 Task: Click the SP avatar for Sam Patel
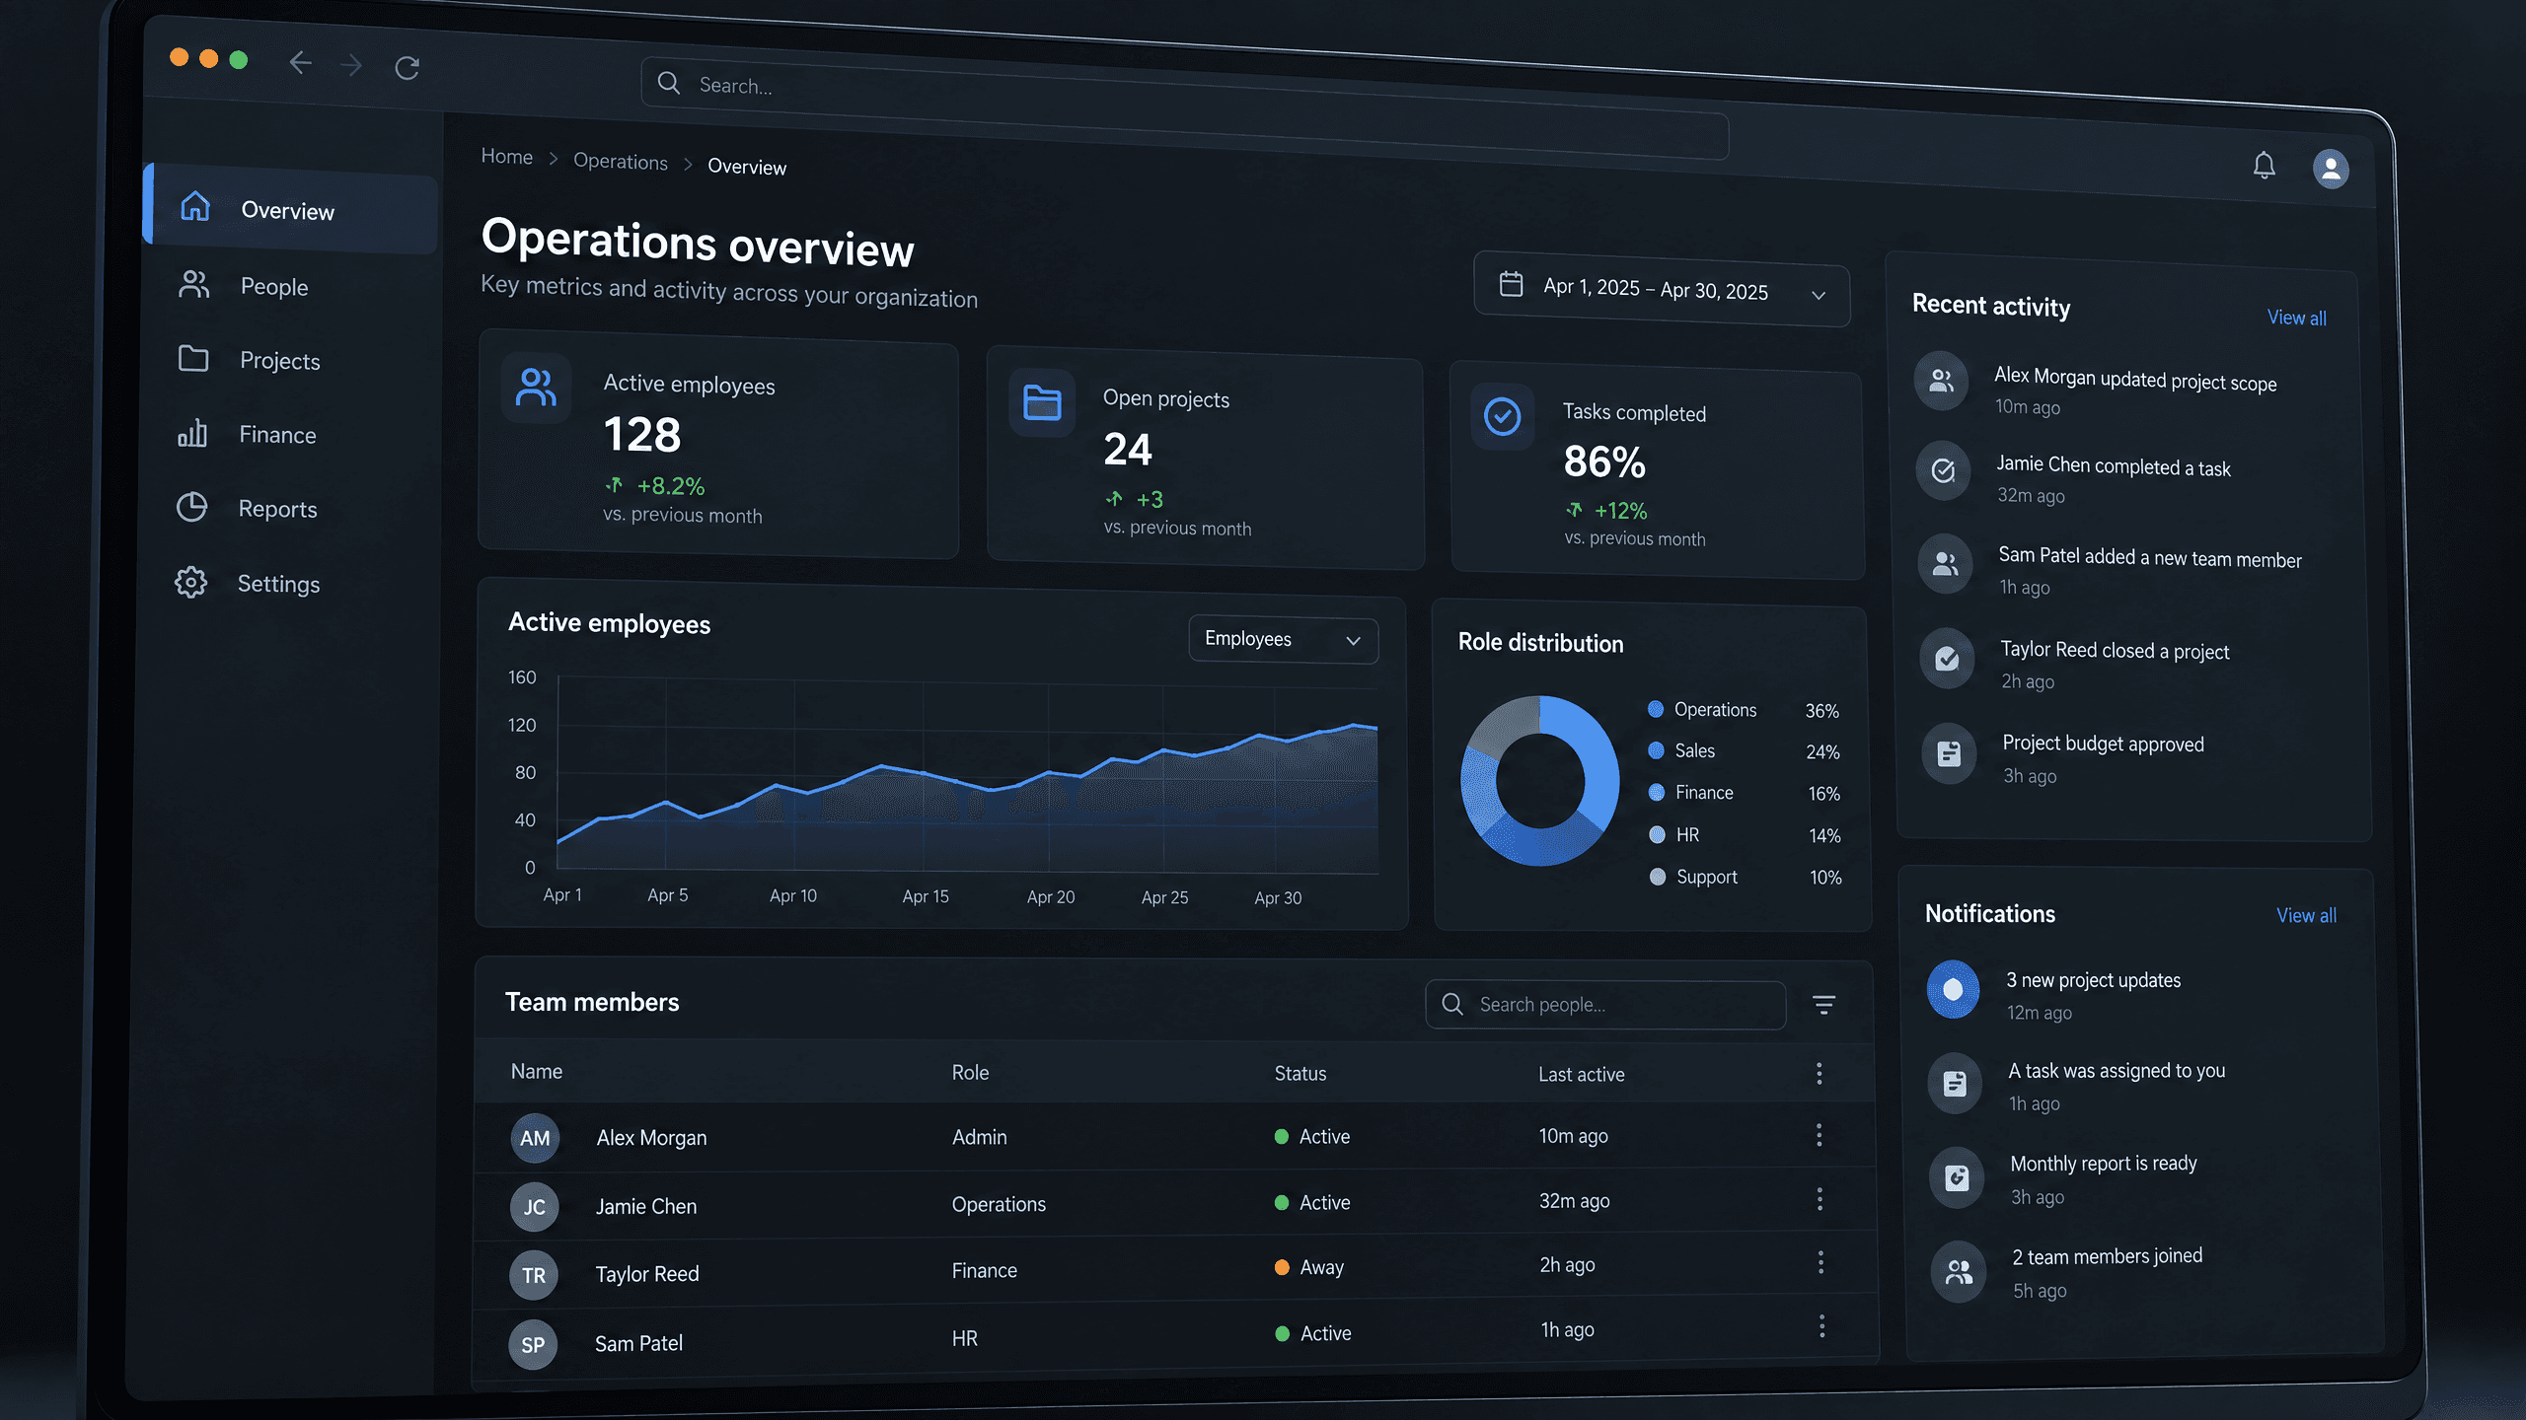[533, 1345]
